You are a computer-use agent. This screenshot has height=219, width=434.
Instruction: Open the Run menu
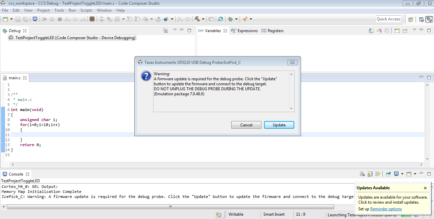(x=72, y=10)
